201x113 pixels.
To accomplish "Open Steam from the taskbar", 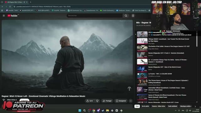I will click(x=103, y=110).
